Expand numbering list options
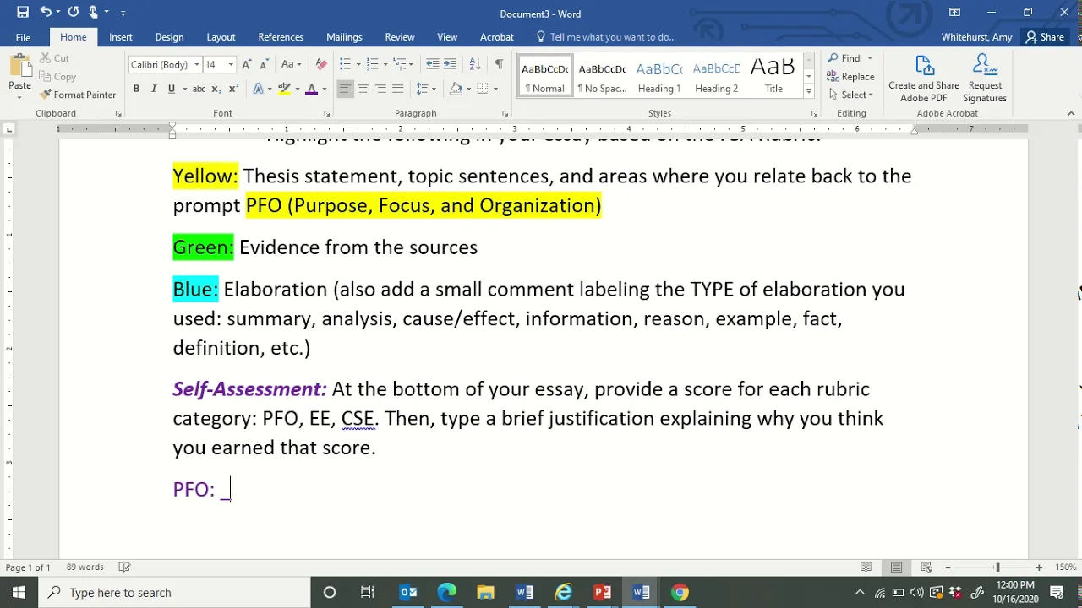Screen dimensions: 1082x608 tap(385, 64)
